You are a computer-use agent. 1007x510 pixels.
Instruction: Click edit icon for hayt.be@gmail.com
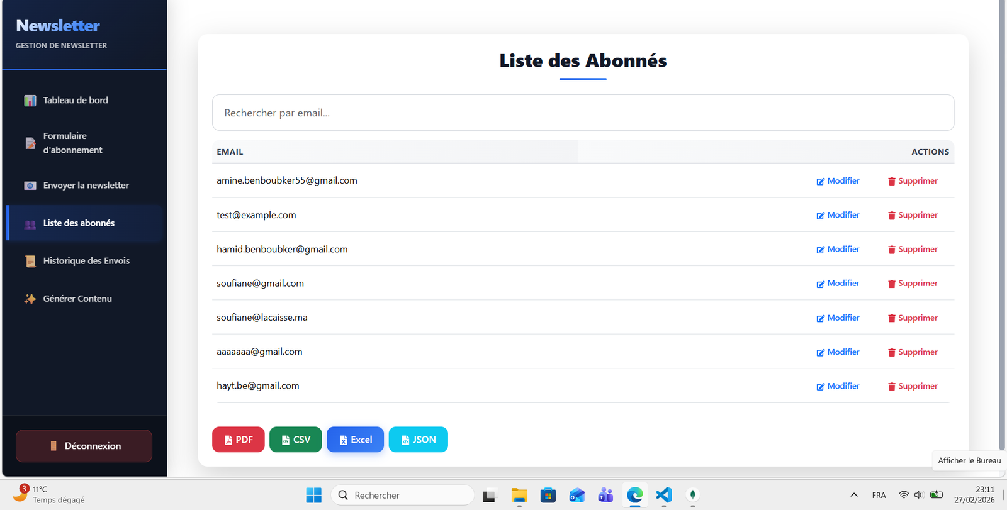[820, 387]
